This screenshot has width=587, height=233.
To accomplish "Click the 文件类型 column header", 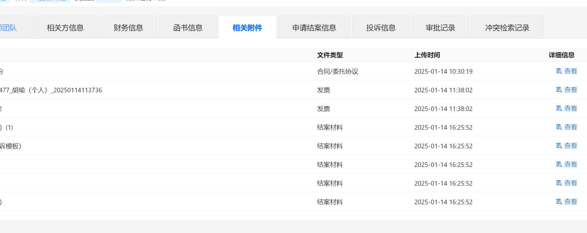I will pos(330,55).
